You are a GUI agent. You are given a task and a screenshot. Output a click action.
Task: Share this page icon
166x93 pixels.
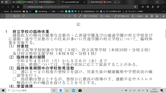click(158, 7)
